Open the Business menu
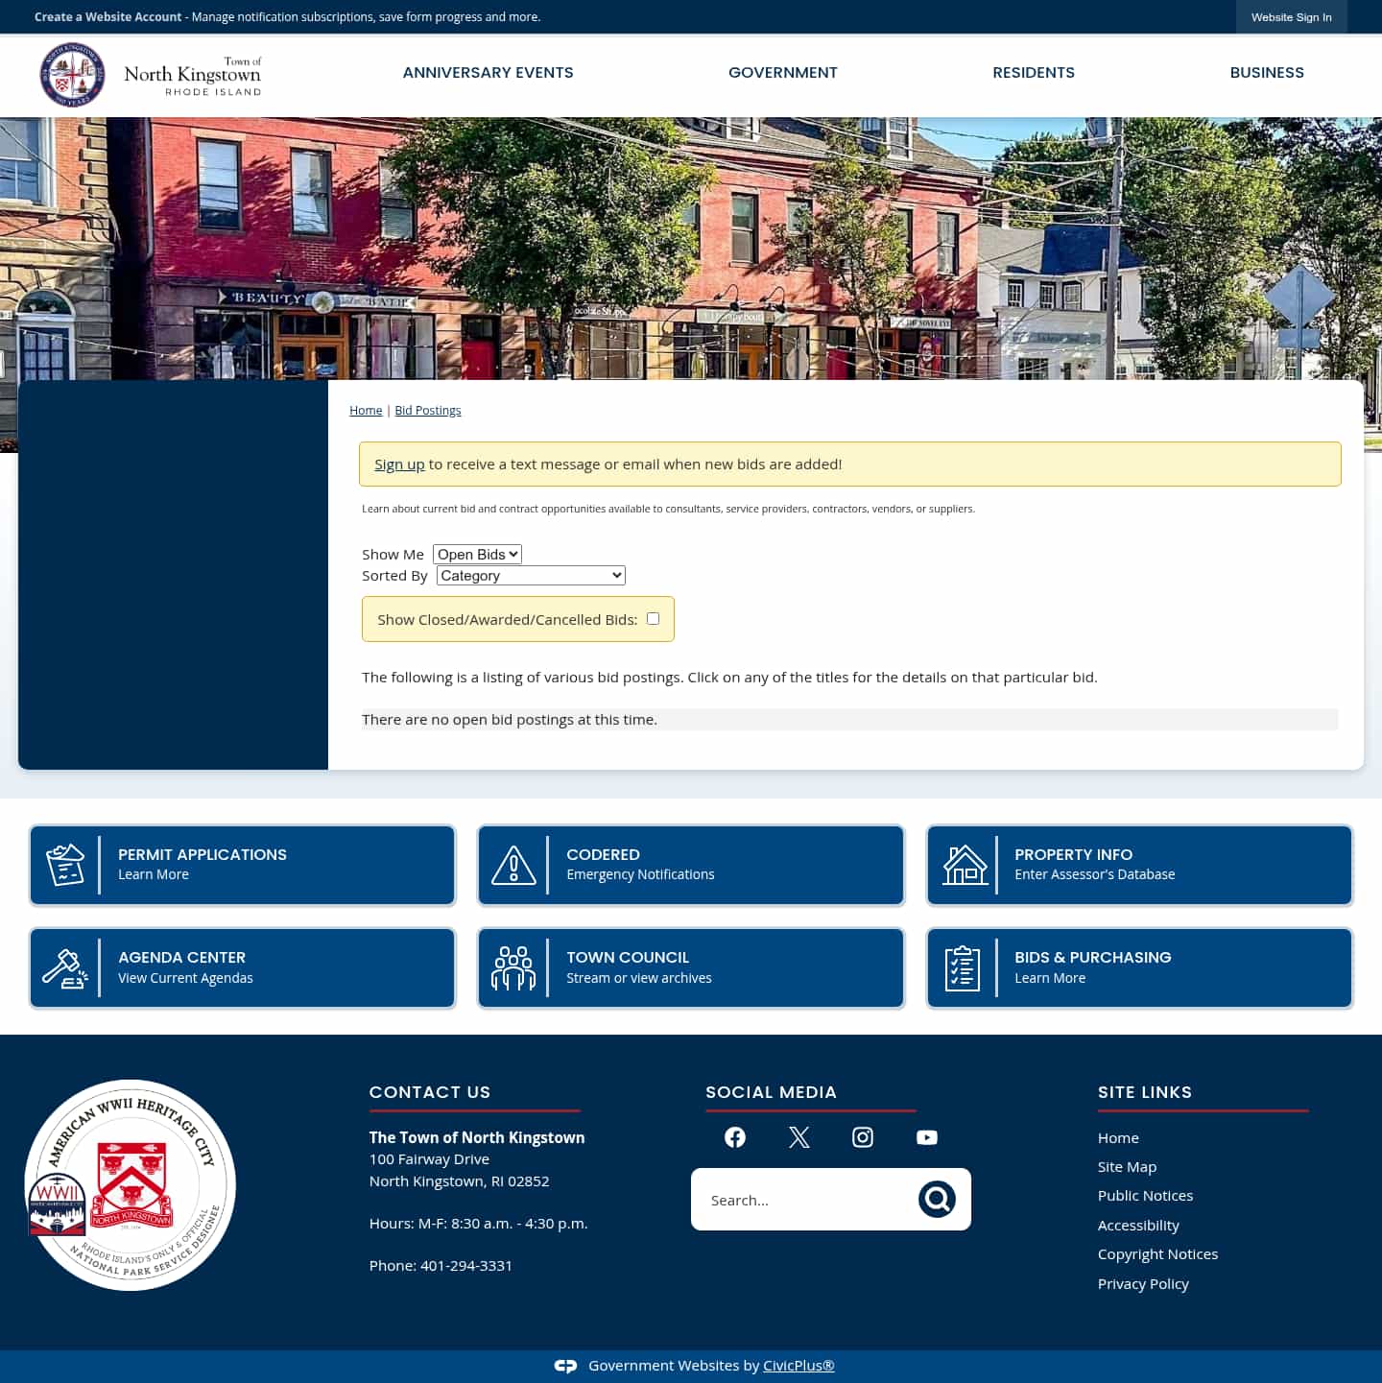The width and height of the screenshot is (1382, 1383). [1267, 73]
